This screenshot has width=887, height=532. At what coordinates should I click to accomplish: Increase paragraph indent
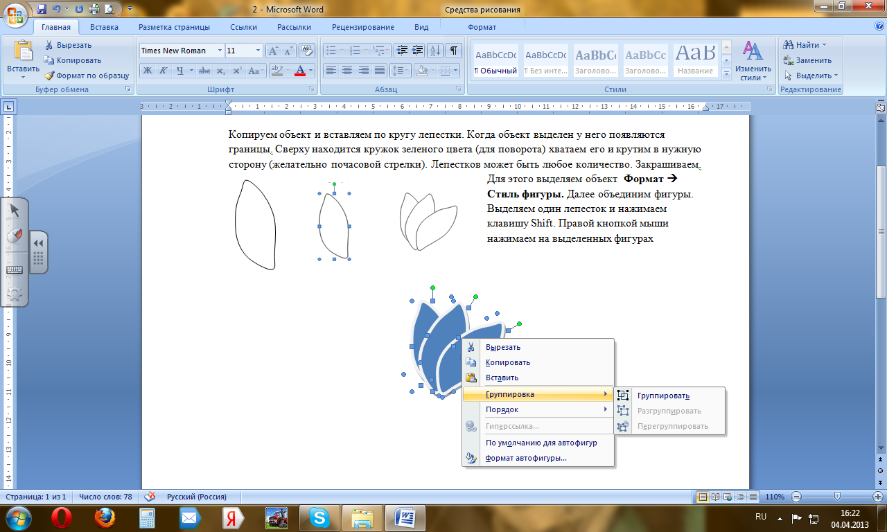[417, 51]
